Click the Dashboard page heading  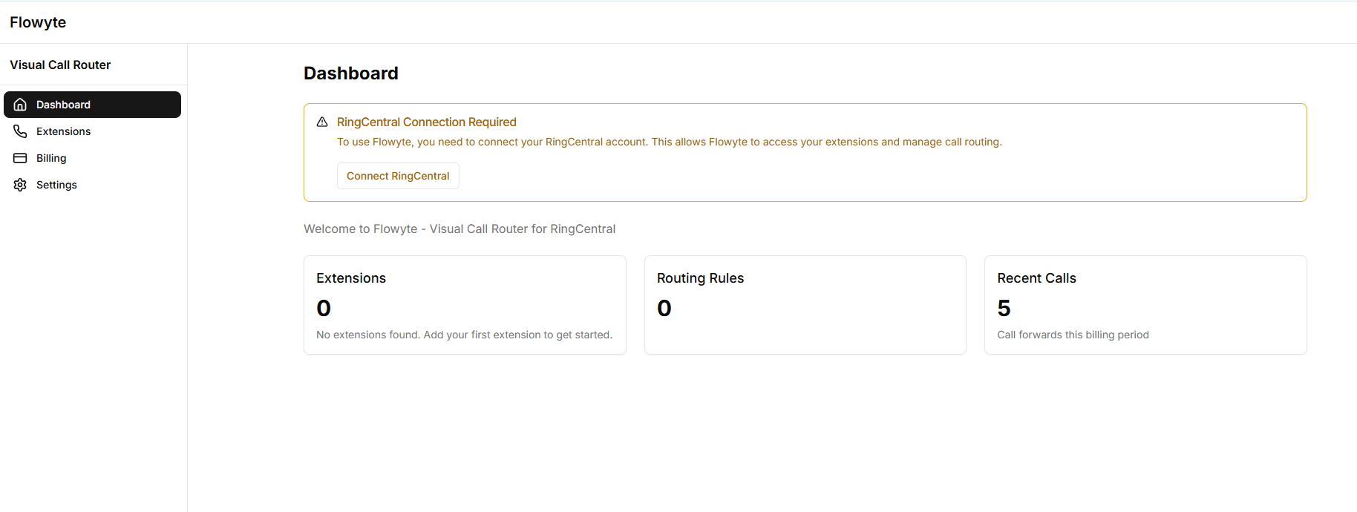pyautogui.click(x=350, y=73)
